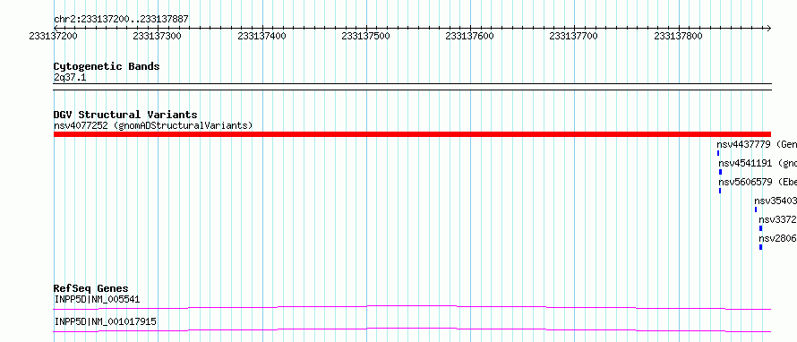Select the nsv4077252 gnomADStructuralVariants label
The width and height of the screenshot is (797, 342).
click(153, 125)
